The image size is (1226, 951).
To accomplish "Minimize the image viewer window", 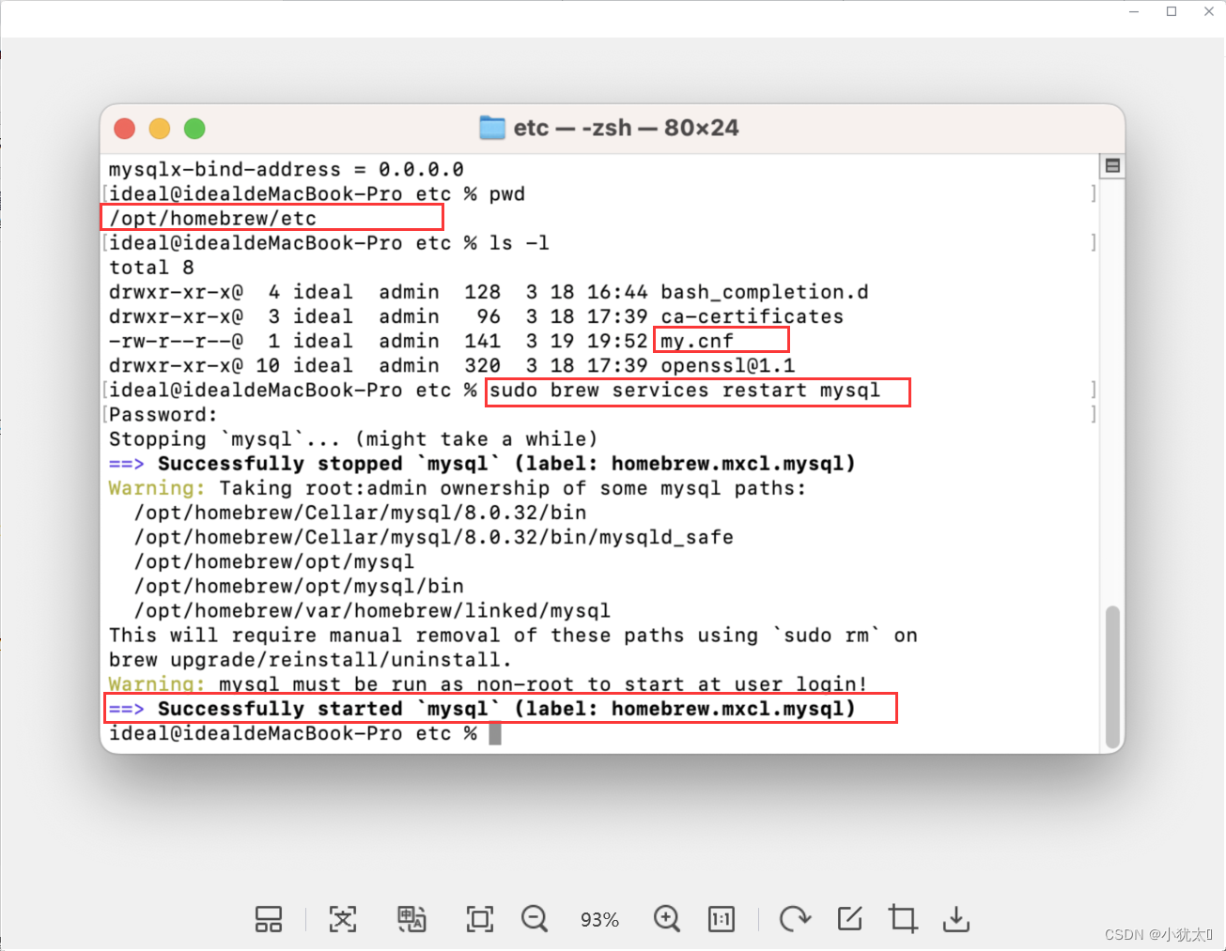I will click(x=1135, y=12).
